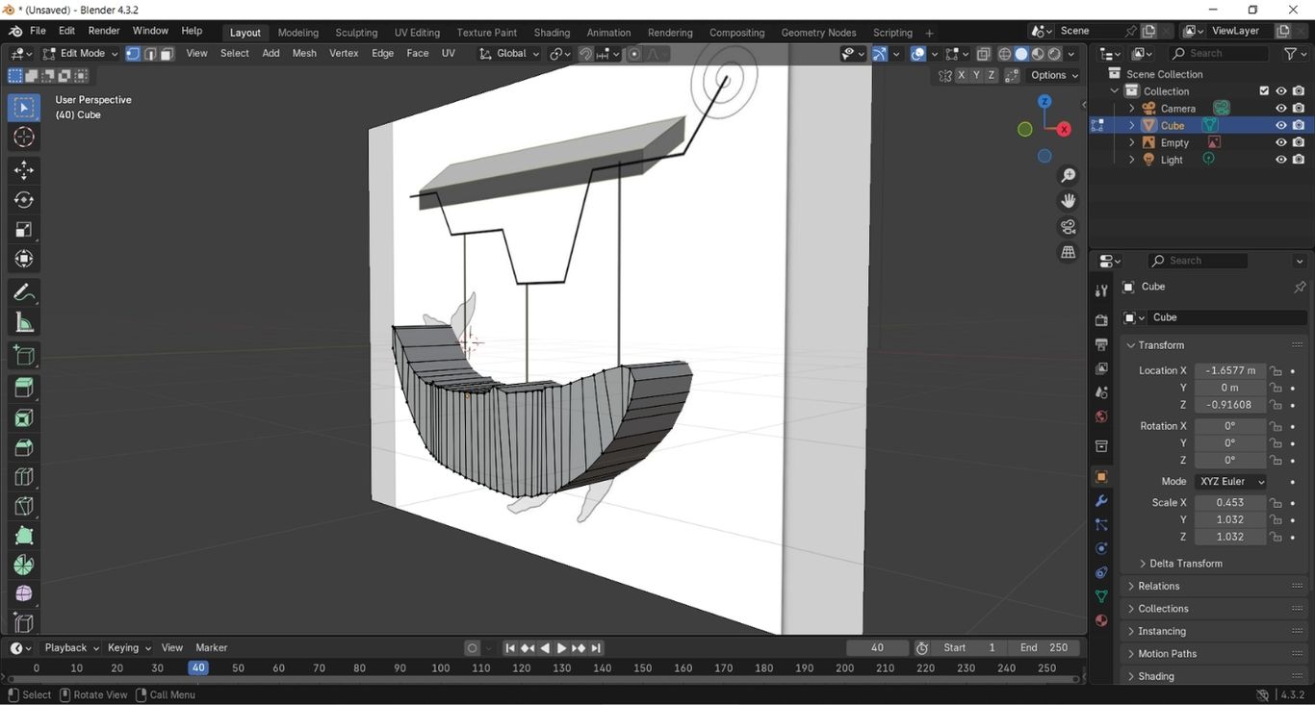Select the Smooth tool
The height and width of the screenshot is (705, 1315).
[x=24, y=594]
